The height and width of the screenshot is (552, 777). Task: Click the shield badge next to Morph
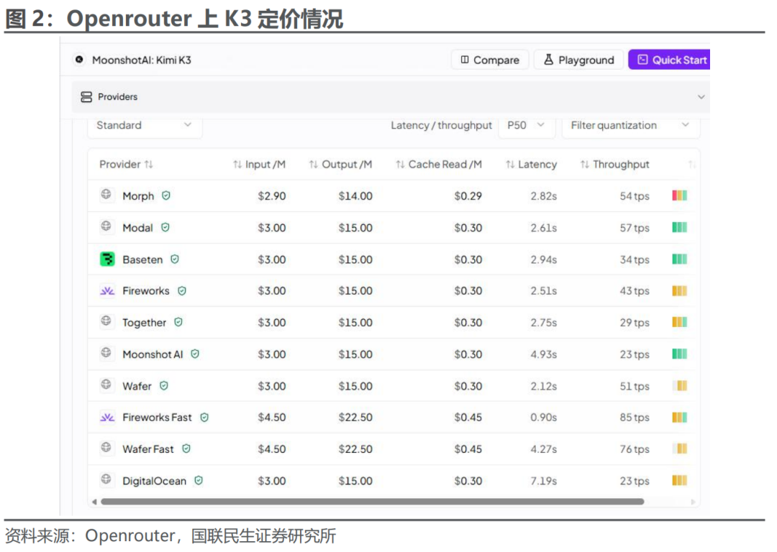166,195
